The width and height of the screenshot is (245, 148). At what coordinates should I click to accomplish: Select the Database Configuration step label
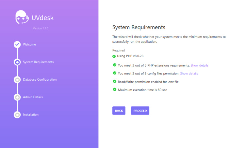pos(40,80)
